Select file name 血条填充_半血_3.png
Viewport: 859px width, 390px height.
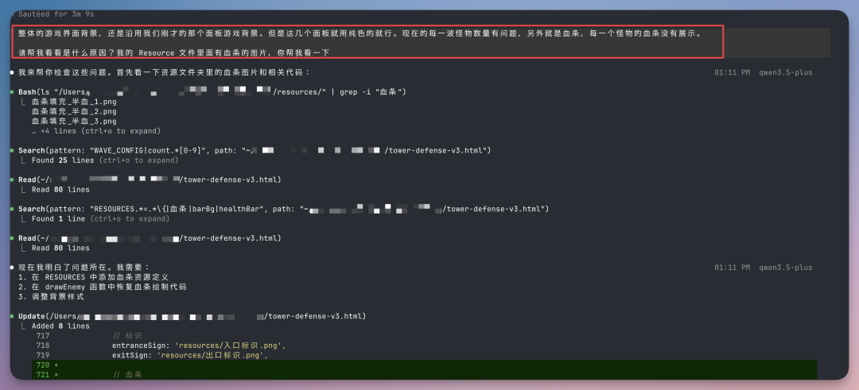74,122
